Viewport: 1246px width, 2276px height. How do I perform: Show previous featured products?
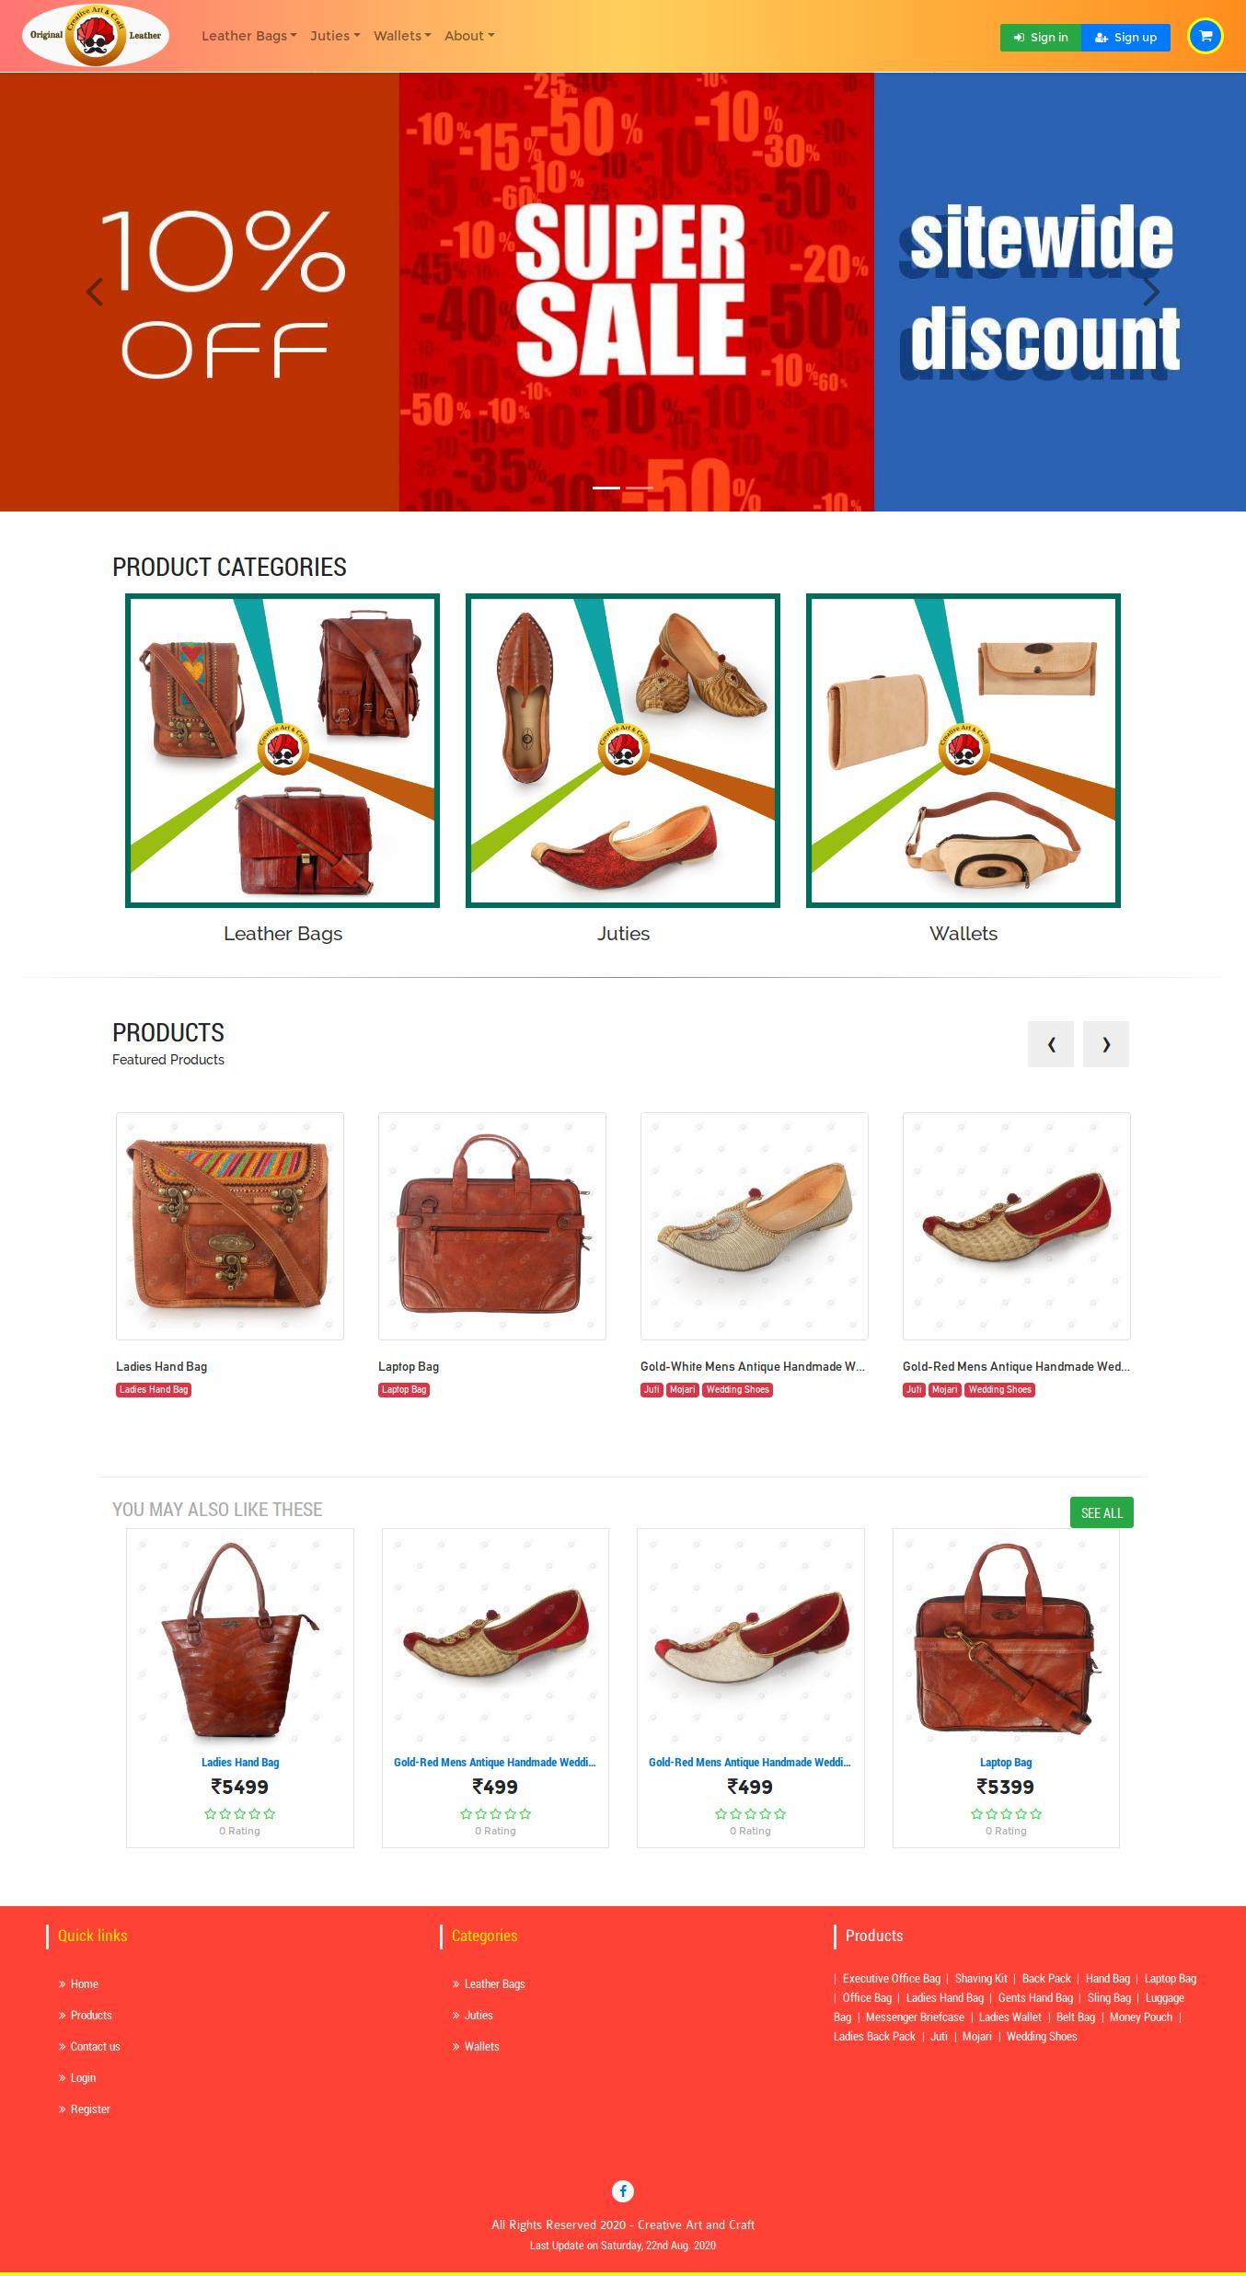(x=1051, y=1044)
